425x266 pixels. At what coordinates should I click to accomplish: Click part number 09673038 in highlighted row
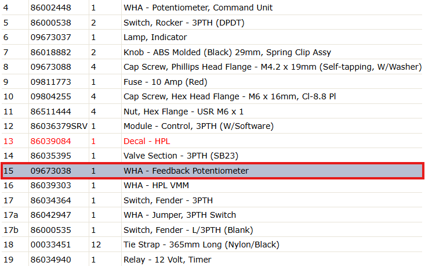(50, 171)
